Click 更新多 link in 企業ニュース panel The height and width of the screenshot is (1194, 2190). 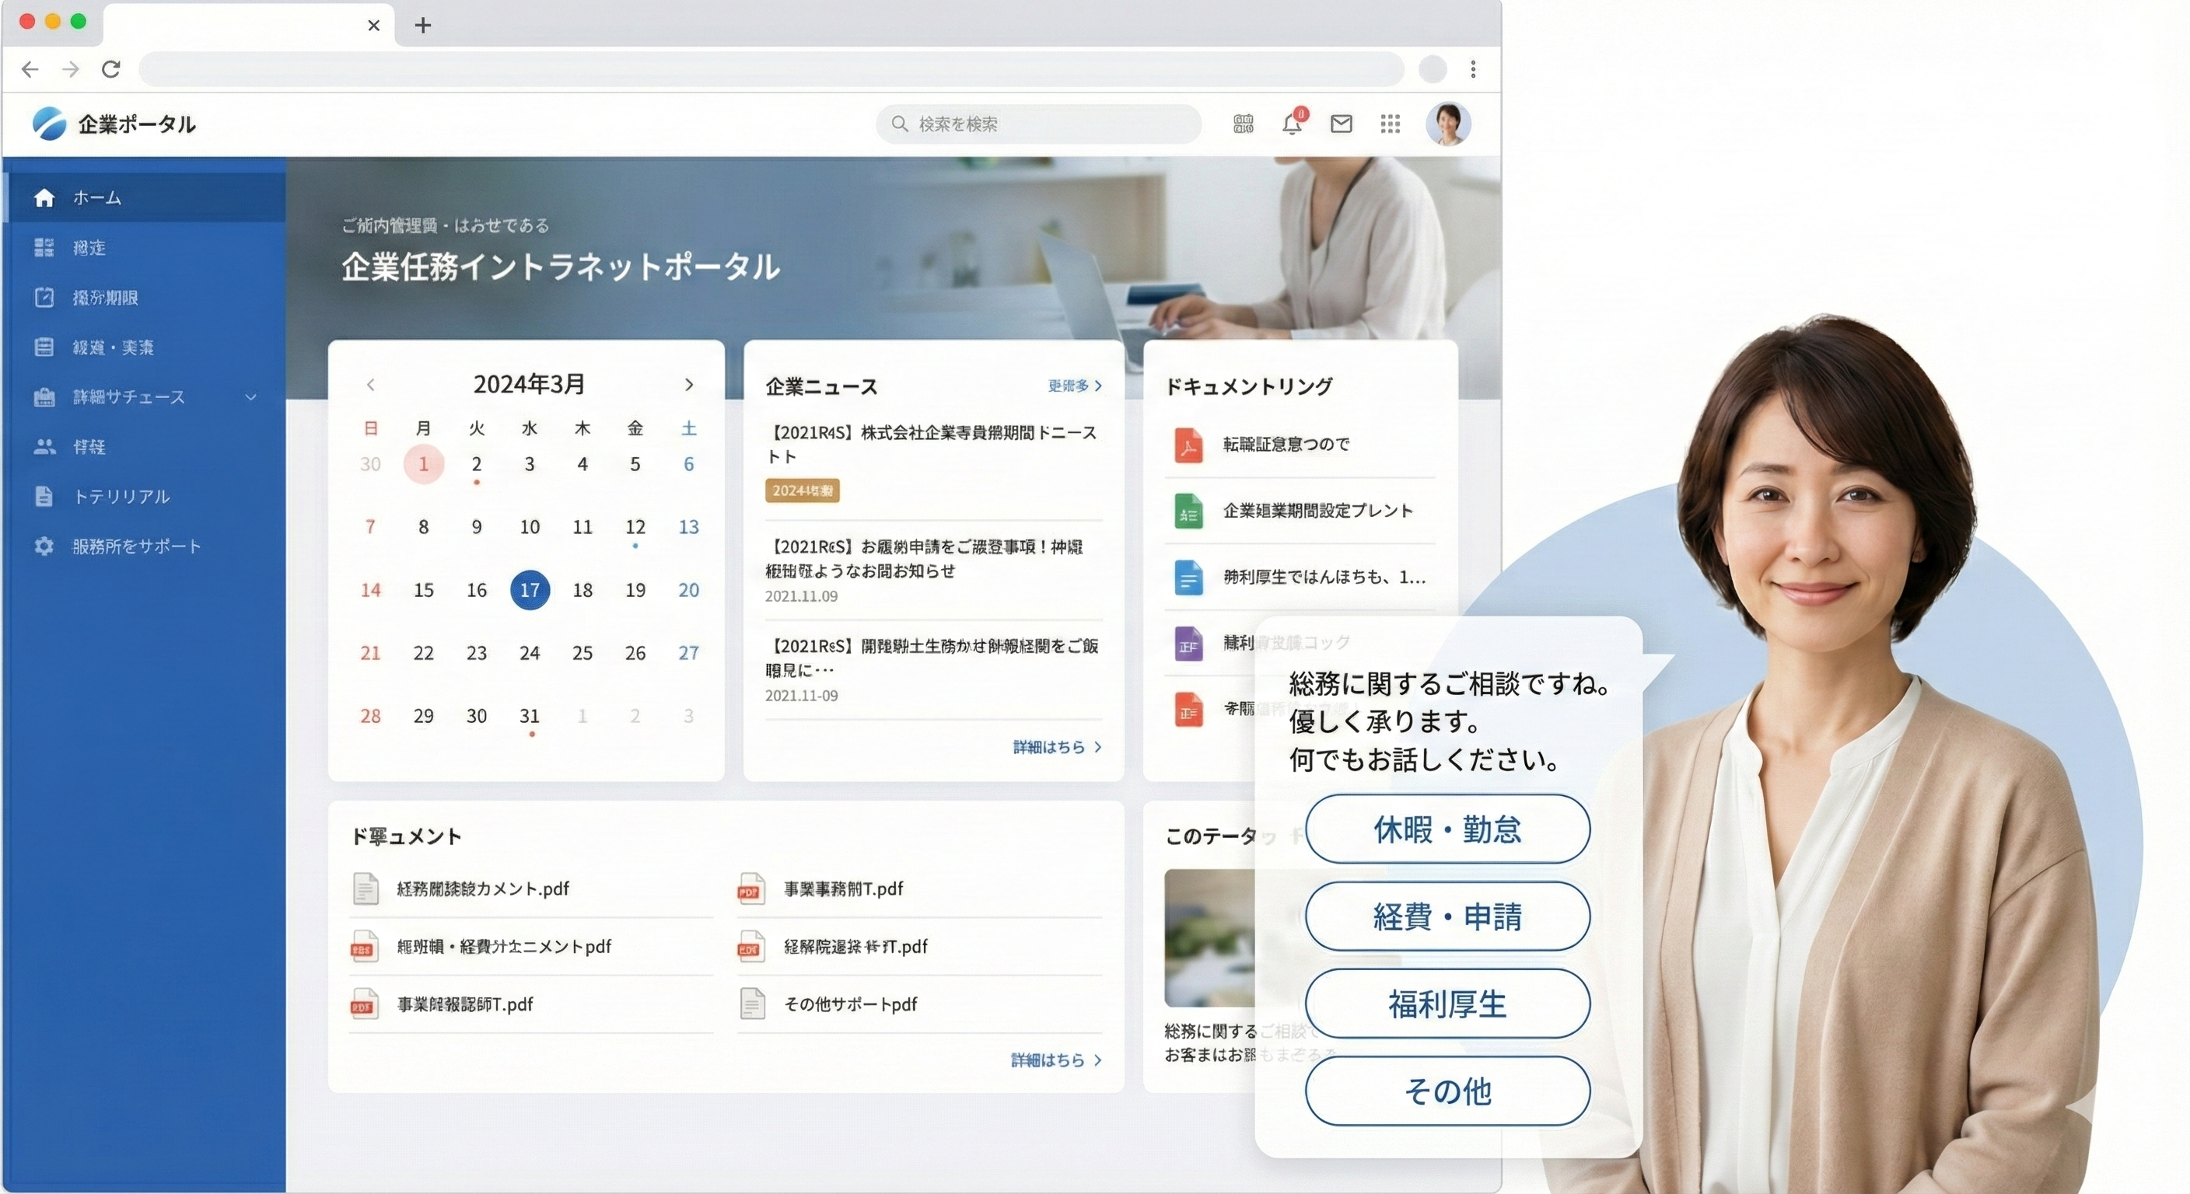click(x=1074, y=386)
